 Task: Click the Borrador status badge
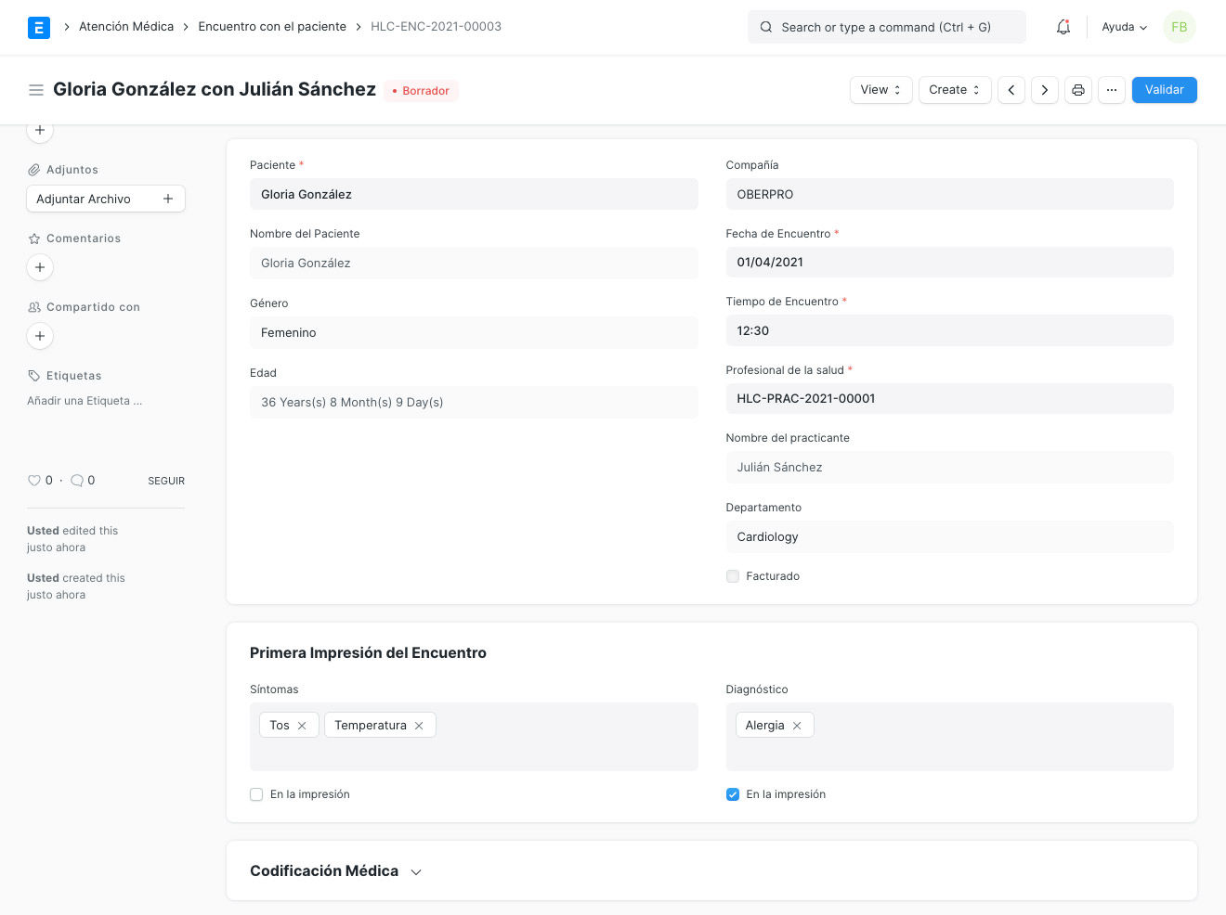[x=421, y=91]
